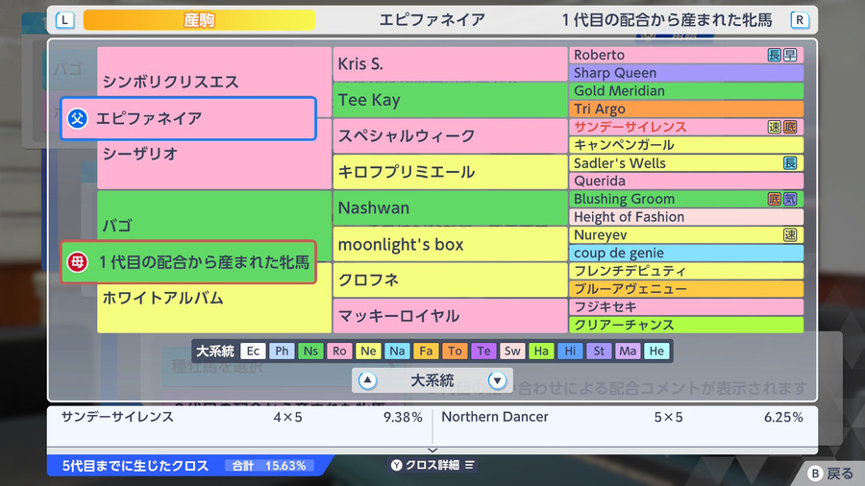The height and width of the screenshot is (486, 865).
Task: Click the 長 icon on Sadler's Wells row
Action: click(x=790, y=163)
